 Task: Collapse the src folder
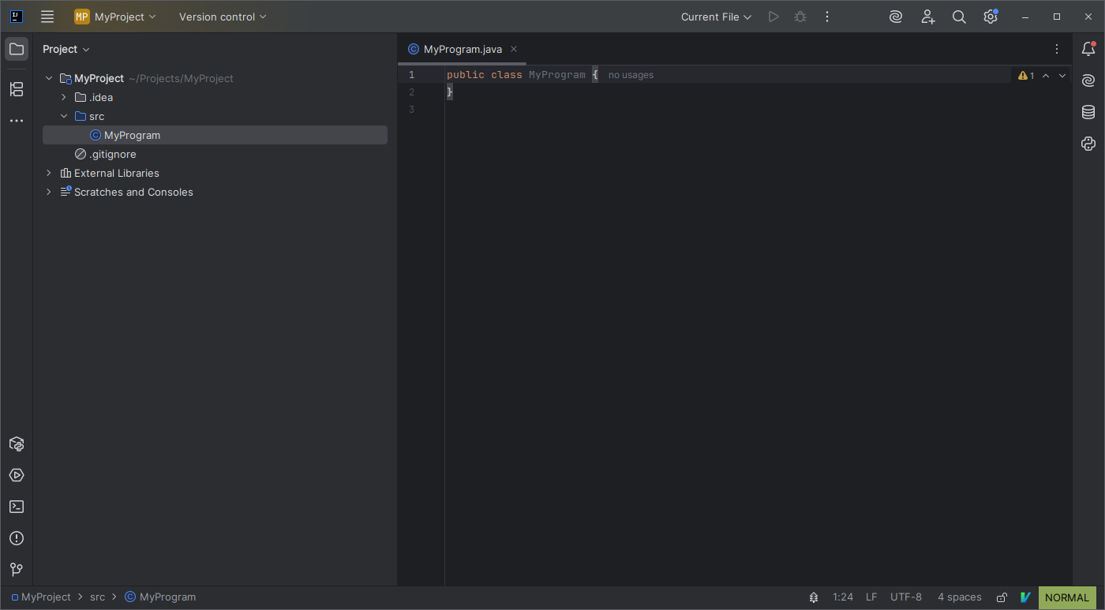[x=64, y=116]
